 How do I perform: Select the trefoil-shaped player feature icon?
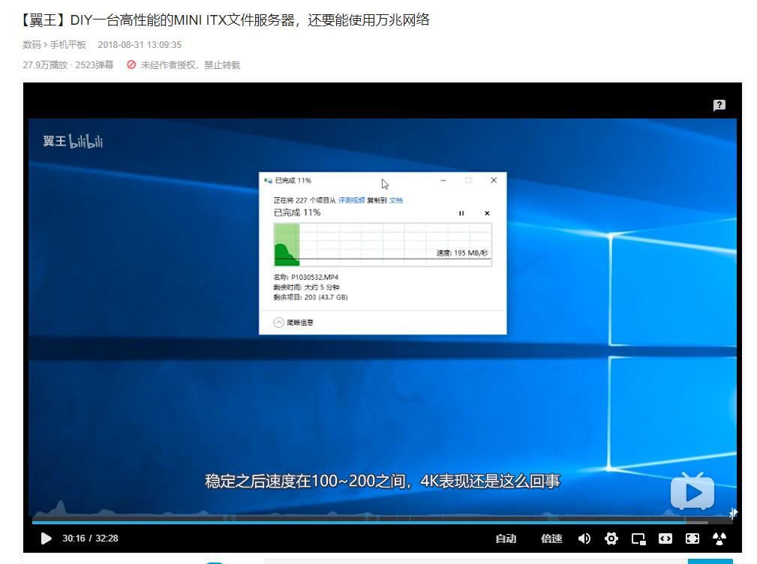pos(719,538)
